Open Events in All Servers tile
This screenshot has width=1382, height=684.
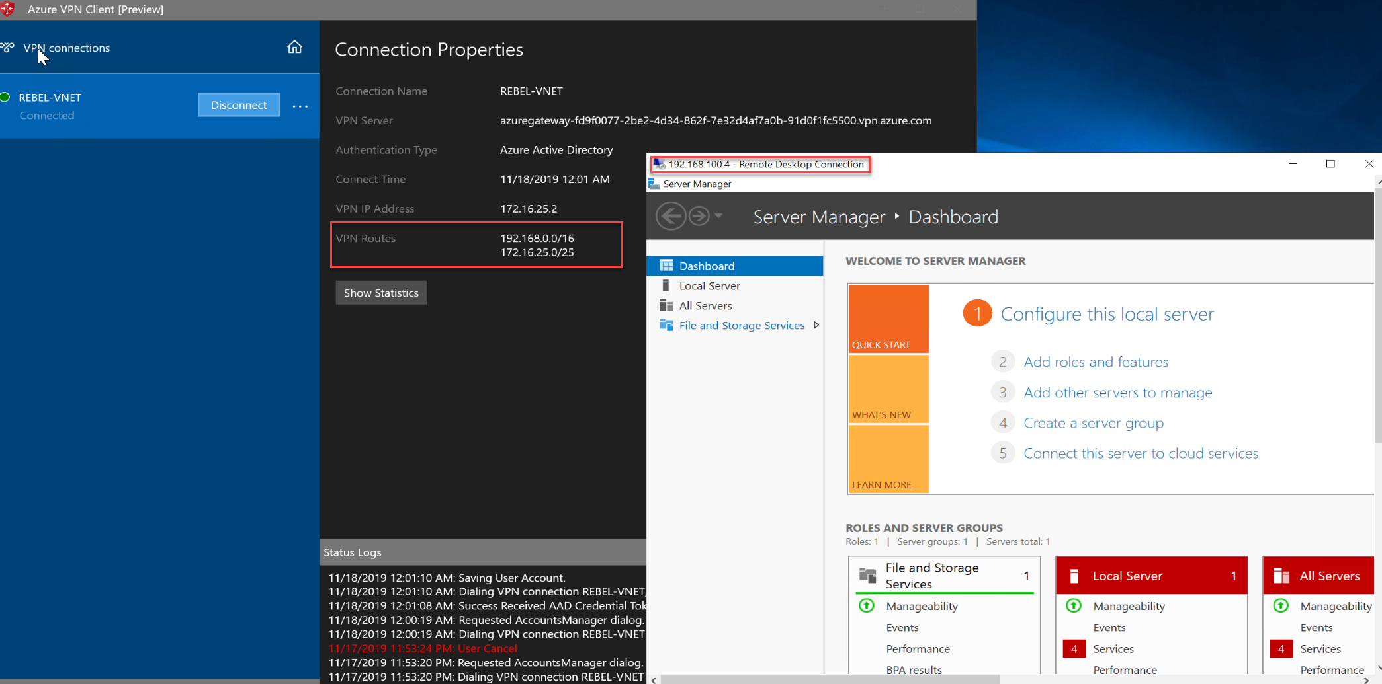(1317, 627)
